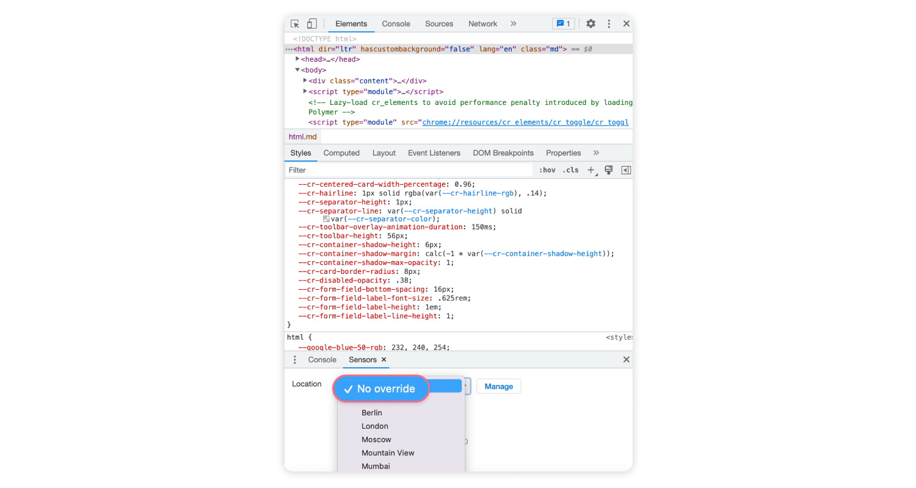Follow the cr_toggle resource link
This screenshot has height=488, width=916.
click(524, 122)
